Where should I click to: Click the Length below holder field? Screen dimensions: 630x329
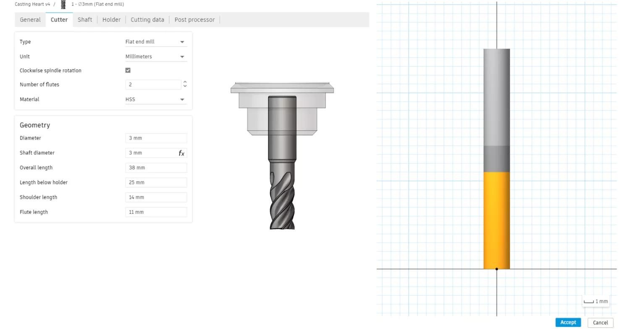156,182
